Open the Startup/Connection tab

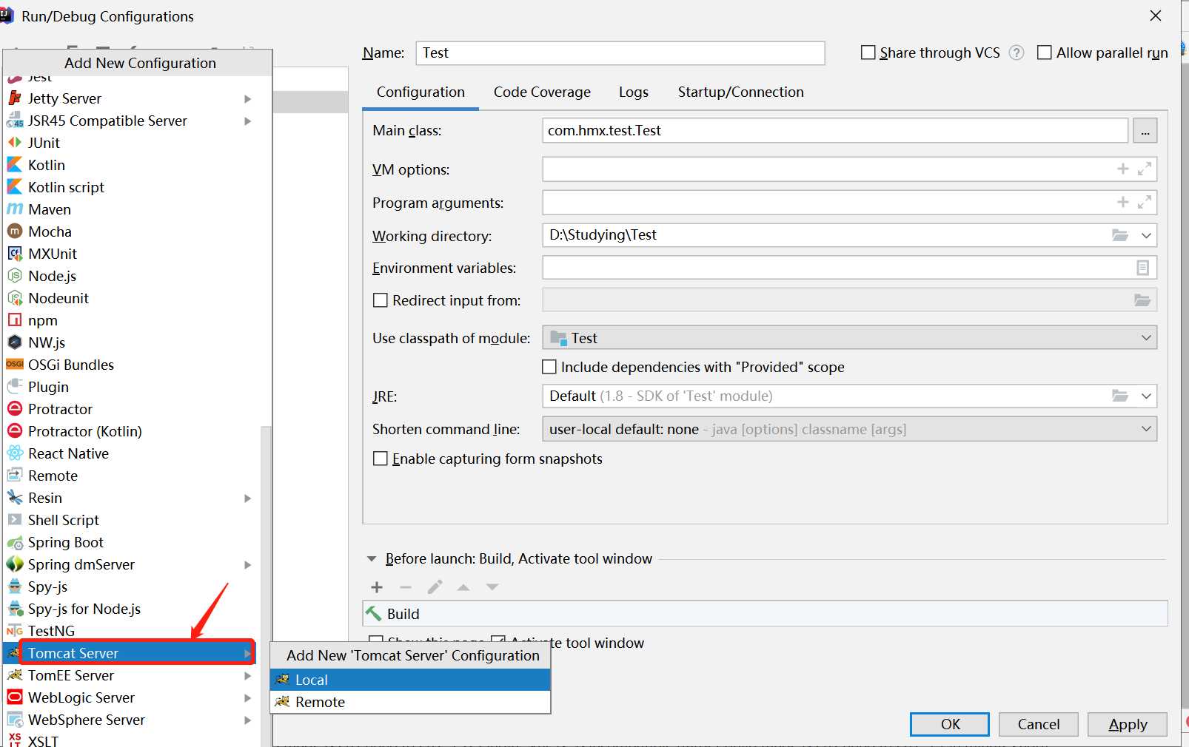pos(741,92)
